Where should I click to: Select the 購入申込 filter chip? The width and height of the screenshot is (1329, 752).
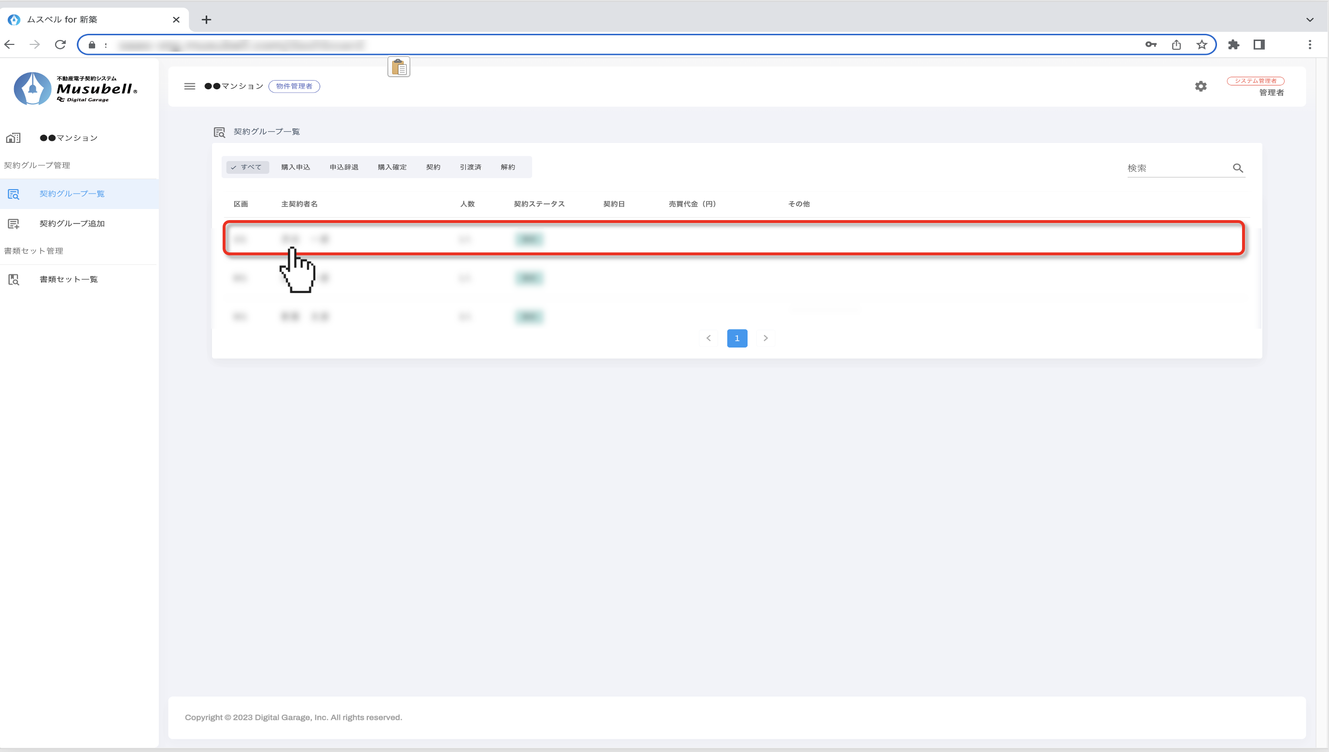[296, 167]
